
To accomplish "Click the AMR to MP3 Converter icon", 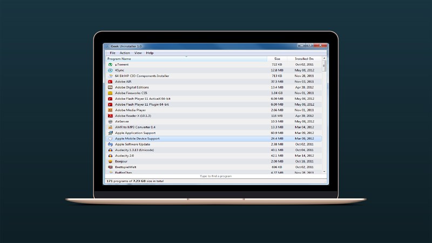I will [110, 127].
